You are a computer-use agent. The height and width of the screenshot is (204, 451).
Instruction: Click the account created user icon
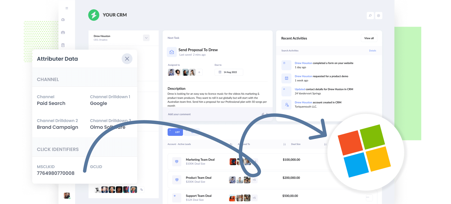pos(286,105)
